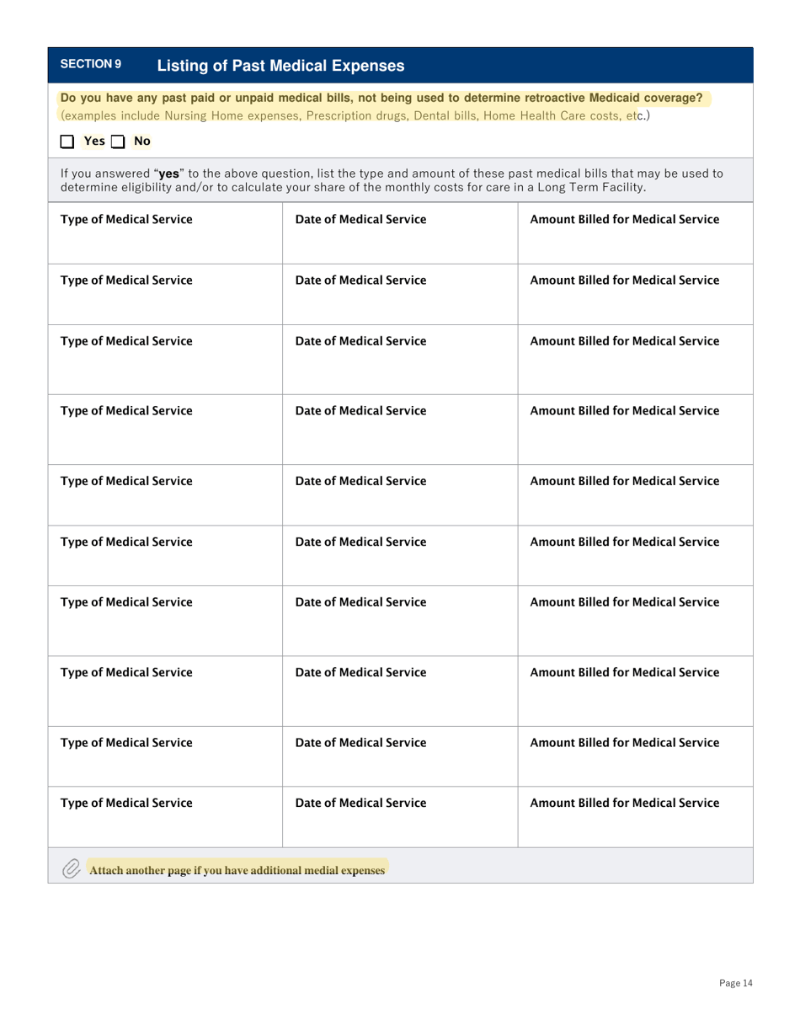Viewport: 800px width, 1036px height.
Task: Check the Yes checkbox for past medical bills
Action: click(71, 141)
